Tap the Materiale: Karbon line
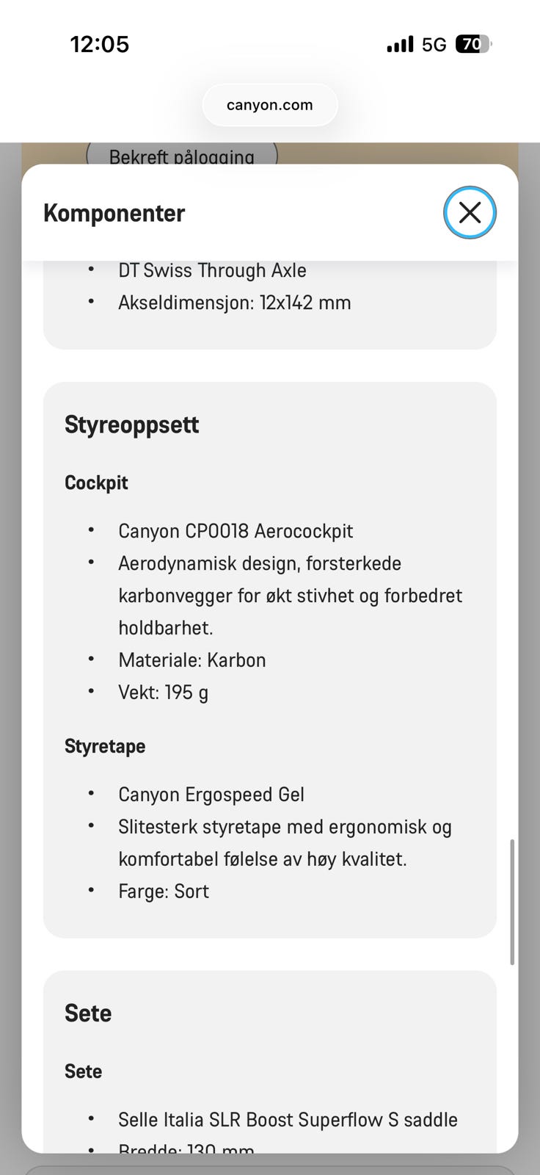The image size is (540, 1175). pyautogui.click(x=191, y=659)
